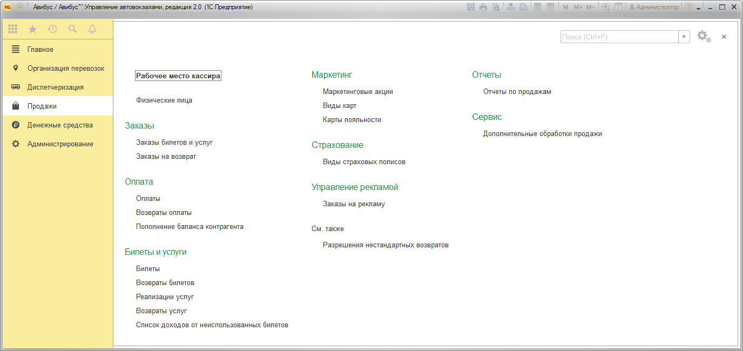Open the calculator icon in title bar

[537, 7]
